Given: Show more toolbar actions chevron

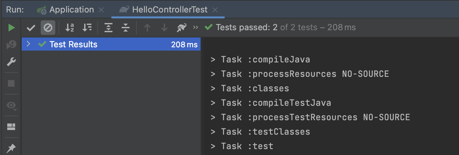Looking at the screenshot, I should coord(196,28).
